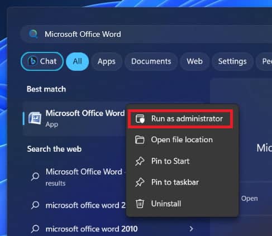Click the Run as administrator shield icon
Image resolution: width=272 pixels, height=236 pixels.
click(140, 119)
